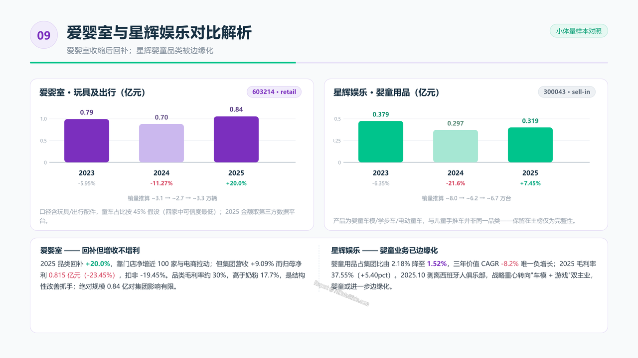The image size is (638, 358).
Task: Select the purple 1.52% figure
Action: [x=437, y=264]
